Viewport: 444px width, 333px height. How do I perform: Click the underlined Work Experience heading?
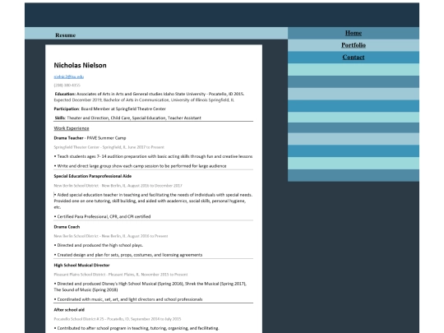tap(72, 128)
